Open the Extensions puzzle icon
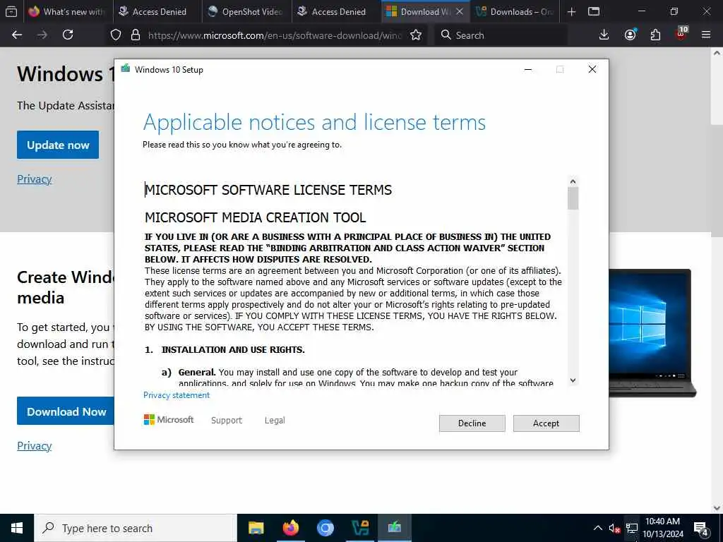 (x=655, y=35)
